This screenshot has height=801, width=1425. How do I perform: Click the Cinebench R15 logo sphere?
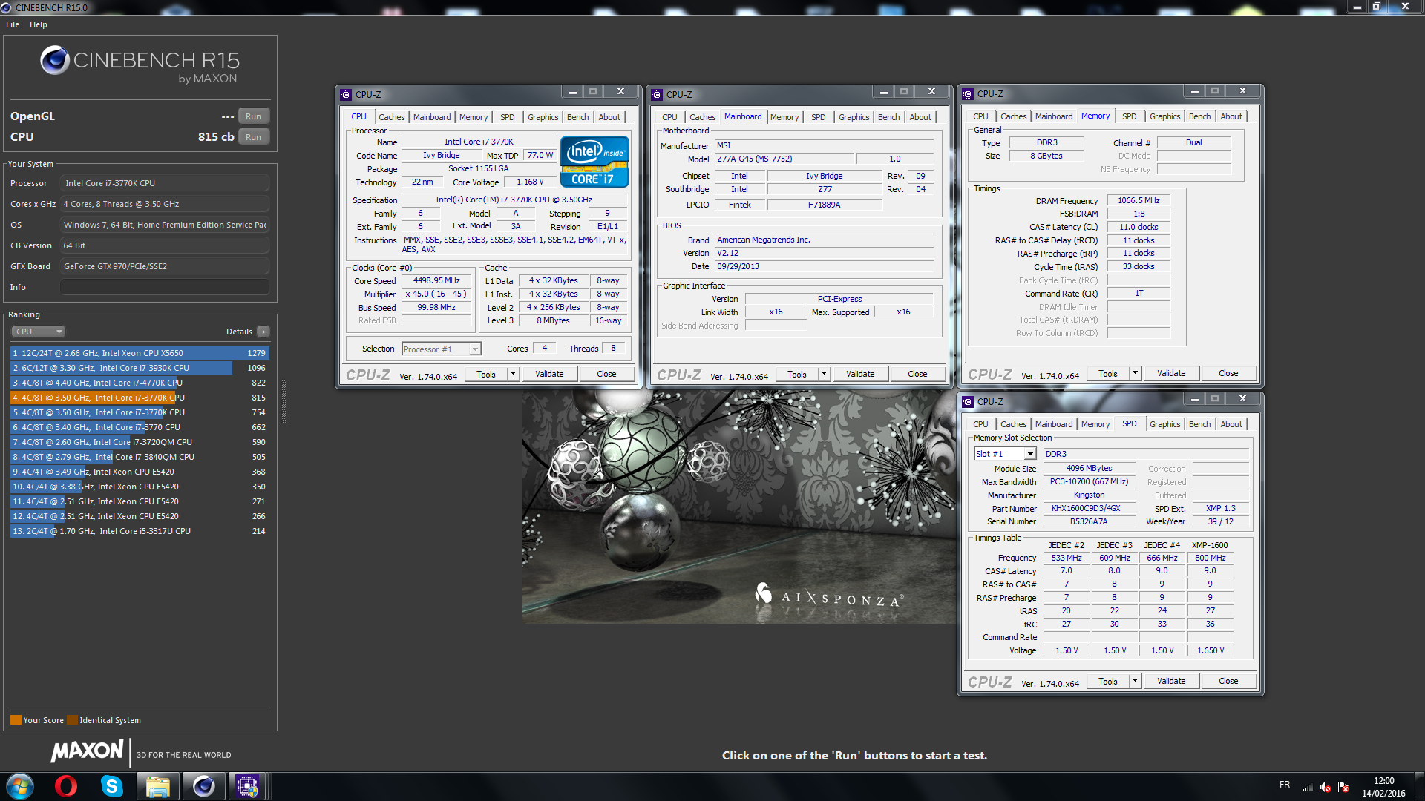click(x=55, y=60)
